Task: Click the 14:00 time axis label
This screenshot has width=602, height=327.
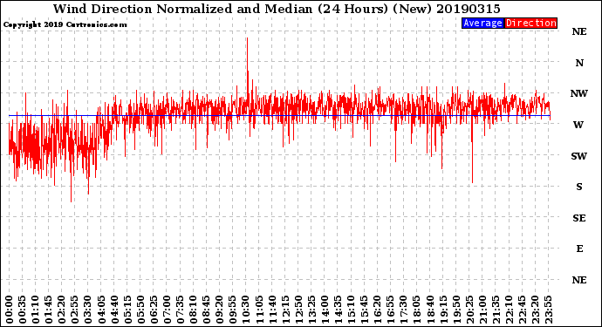Action: pyautogui.click(x=325, y=310)
